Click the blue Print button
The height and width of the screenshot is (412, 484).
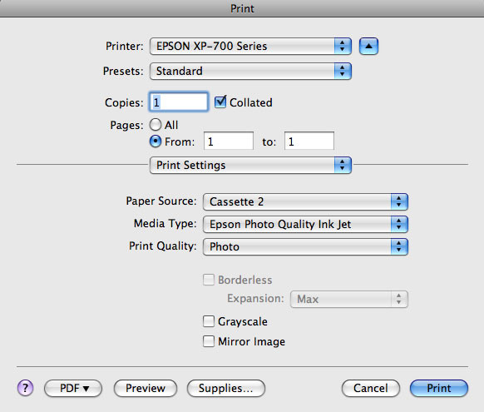[439, 388]
